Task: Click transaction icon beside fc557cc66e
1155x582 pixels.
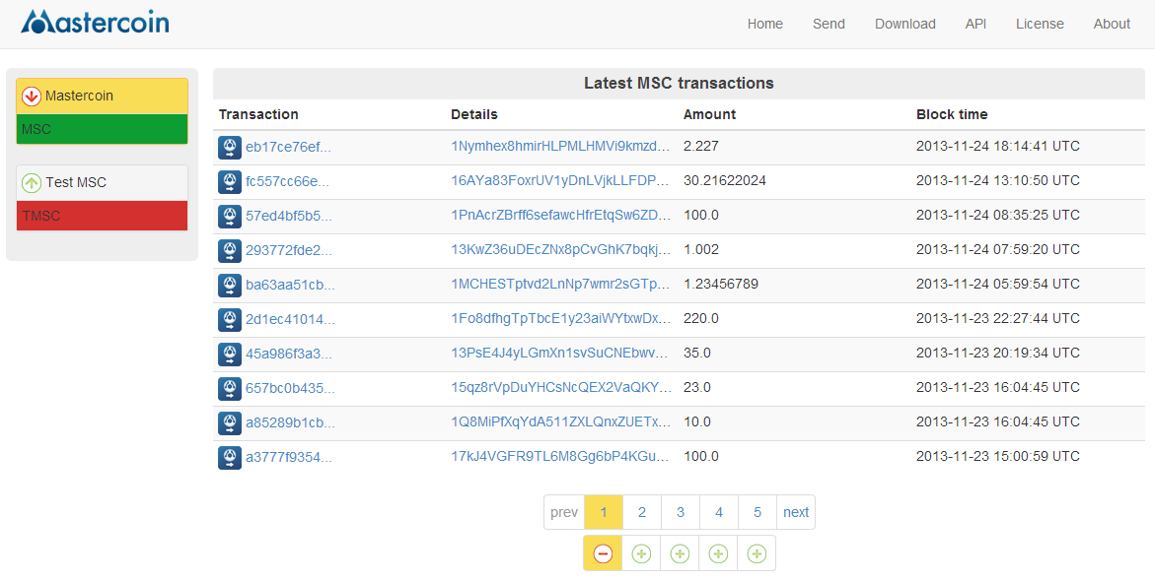Action: (x=230, y=182)
